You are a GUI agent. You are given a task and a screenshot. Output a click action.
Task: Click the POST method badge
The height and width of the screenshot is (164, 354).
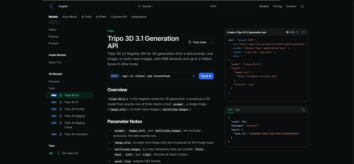[x=115, y=76]
